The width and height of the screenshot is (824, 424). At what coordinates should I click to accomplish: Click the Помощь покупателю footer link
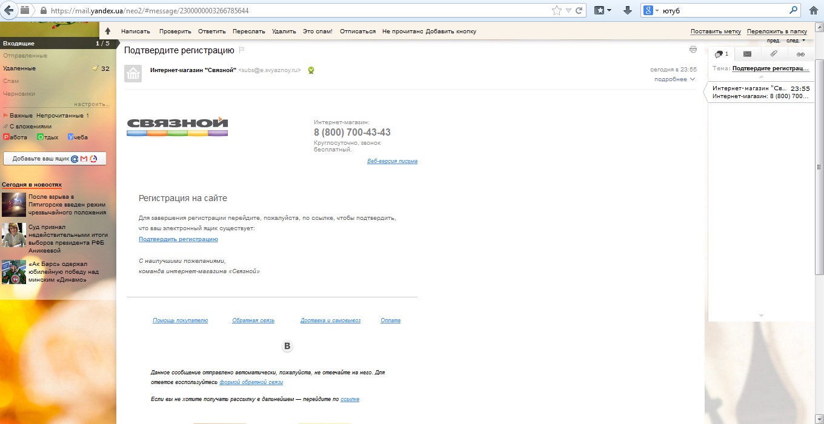(180, 320)
